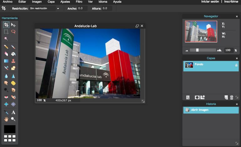Open the main black color swatch
The width and height of the screenshot is (241, 147).
pyautogui.click(x=10, y=129)
